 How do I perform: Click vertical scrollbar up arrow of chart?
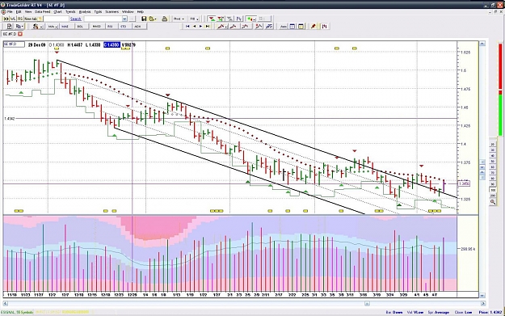click(482, 44)
